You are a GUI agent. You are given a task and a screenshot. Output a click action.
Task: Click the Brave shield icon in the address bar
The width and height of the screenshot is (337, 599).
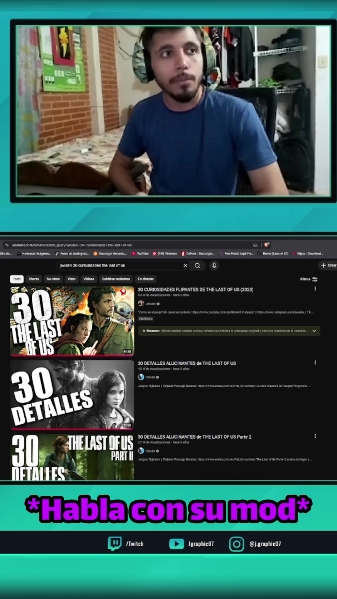266,245
